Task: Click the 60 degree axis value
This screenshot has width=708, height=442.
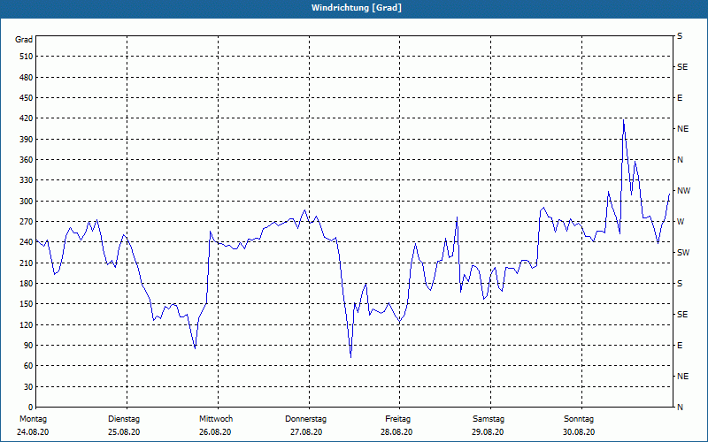Action: [28, 366]
